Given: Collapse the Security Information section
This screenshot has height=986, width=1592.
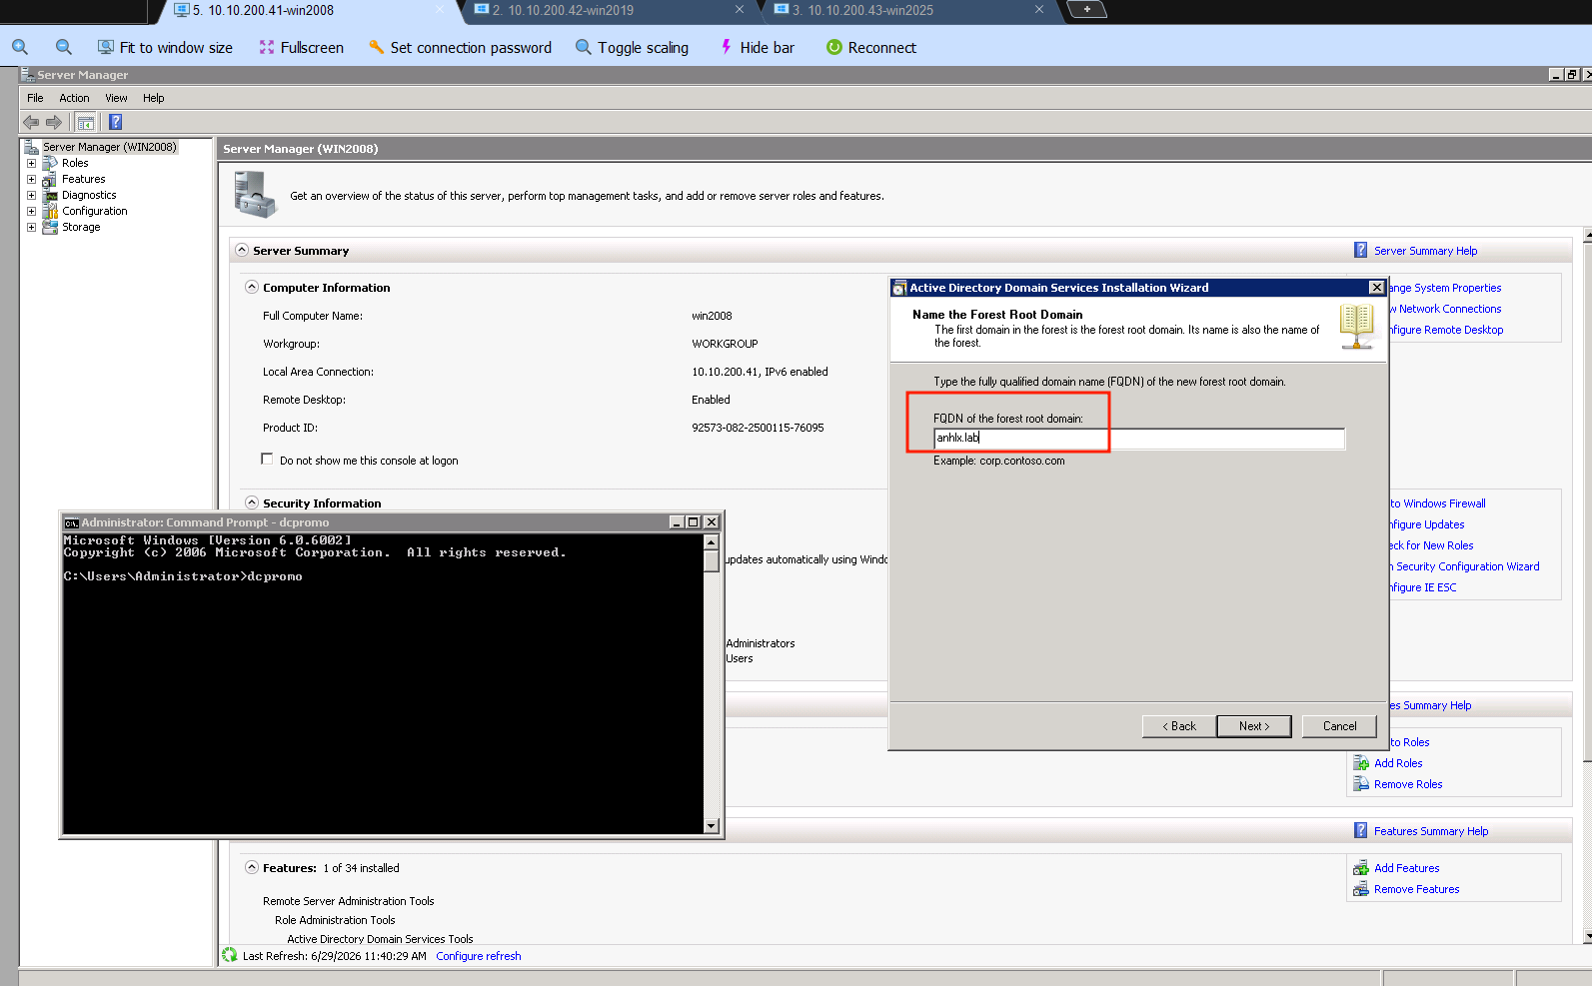Looking at the screenshot, I should [x=252, y=502].
